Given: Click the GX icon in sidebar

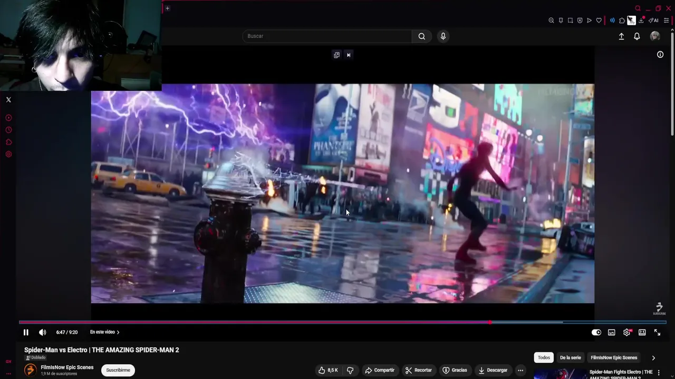Looking at the screenshot, I should click(x=8, y=362).
